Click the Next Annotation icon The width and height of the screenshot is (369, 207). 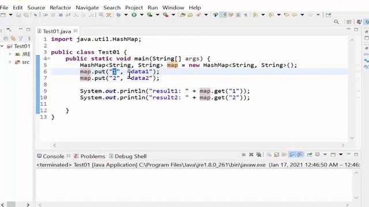click(255, 15)
